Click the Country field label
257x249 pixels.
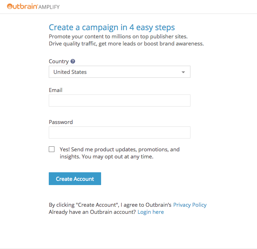pos(58,61)
